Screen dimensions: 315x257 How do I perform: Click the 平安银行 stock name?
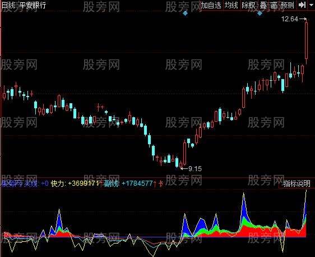pyautogui.click(x=33, y=5)
